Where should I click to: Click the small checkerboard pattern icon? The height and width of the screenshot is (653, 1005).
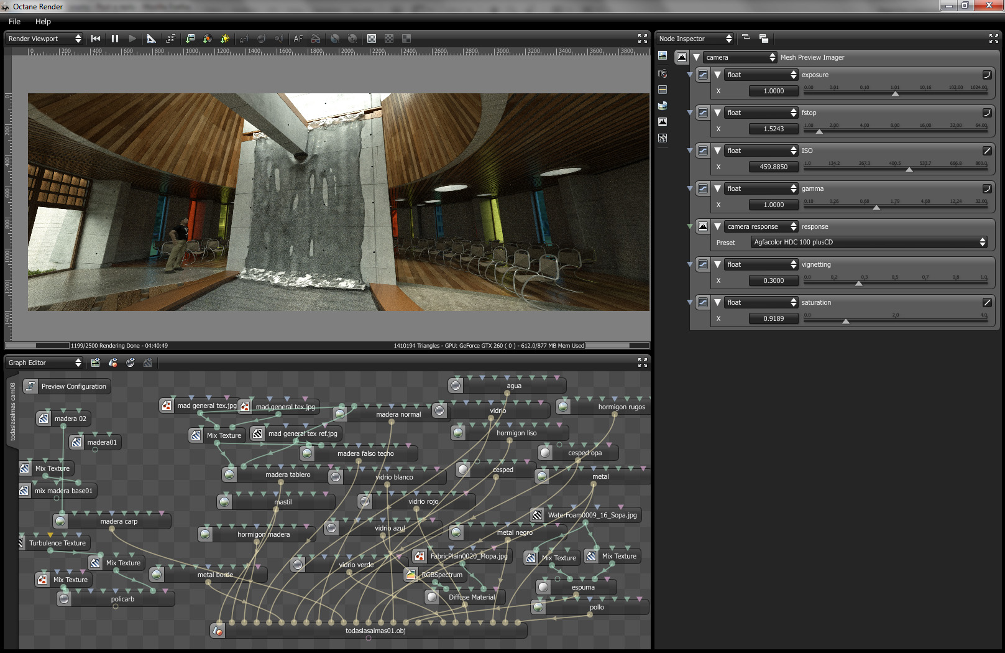(x=389, y=39)
